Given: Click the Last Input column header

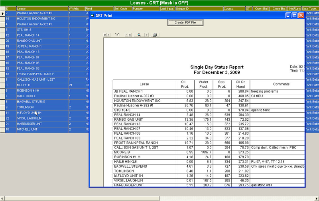Looking at the screenshot, I should pos(167,8).
